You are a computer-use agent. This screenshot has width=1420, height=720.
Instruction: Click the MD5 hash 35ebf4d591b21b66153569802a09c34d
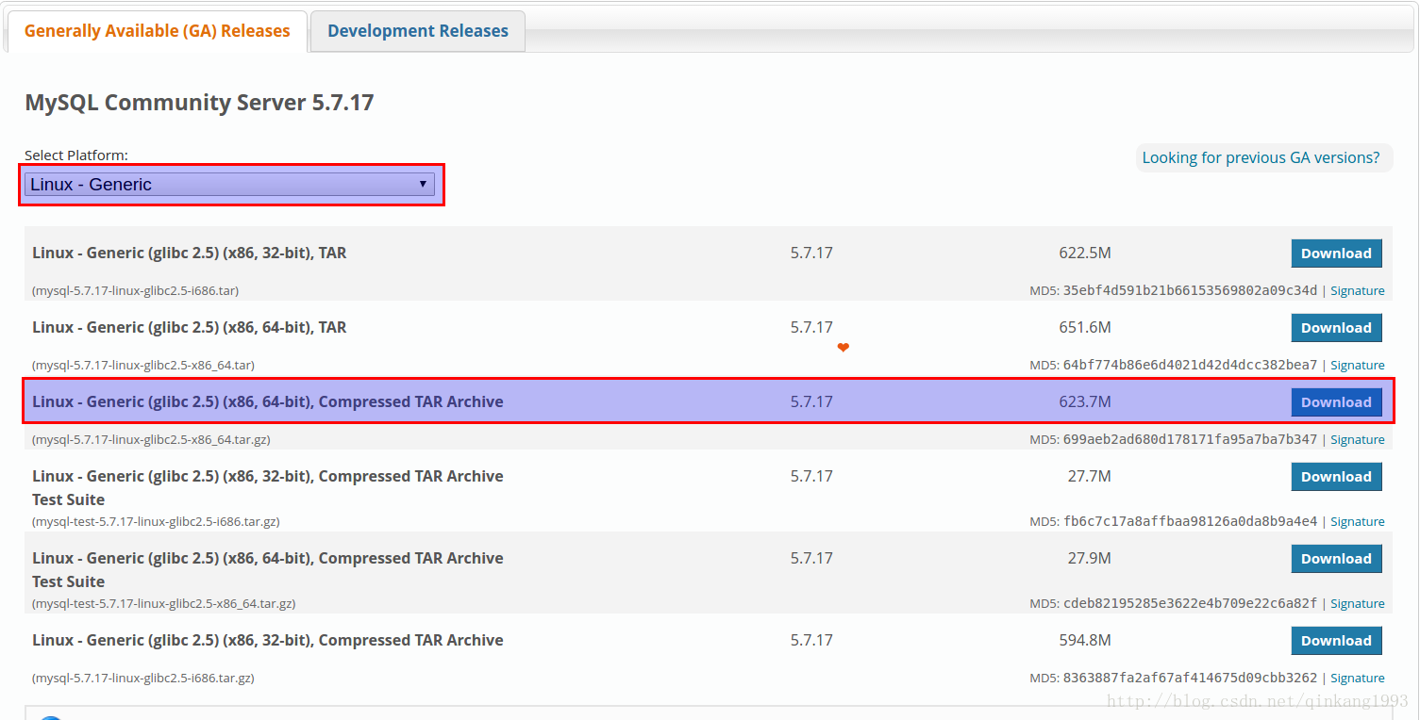point(1190,291)
